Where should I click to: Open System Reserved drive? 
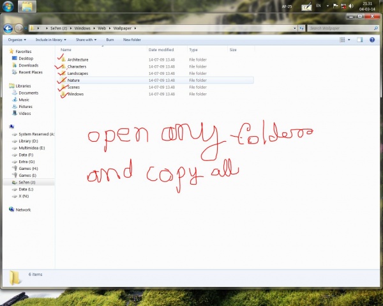36,134
